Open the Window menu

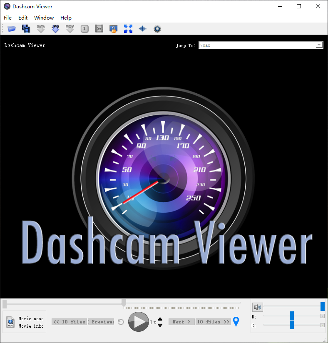(x=44, y=18)
